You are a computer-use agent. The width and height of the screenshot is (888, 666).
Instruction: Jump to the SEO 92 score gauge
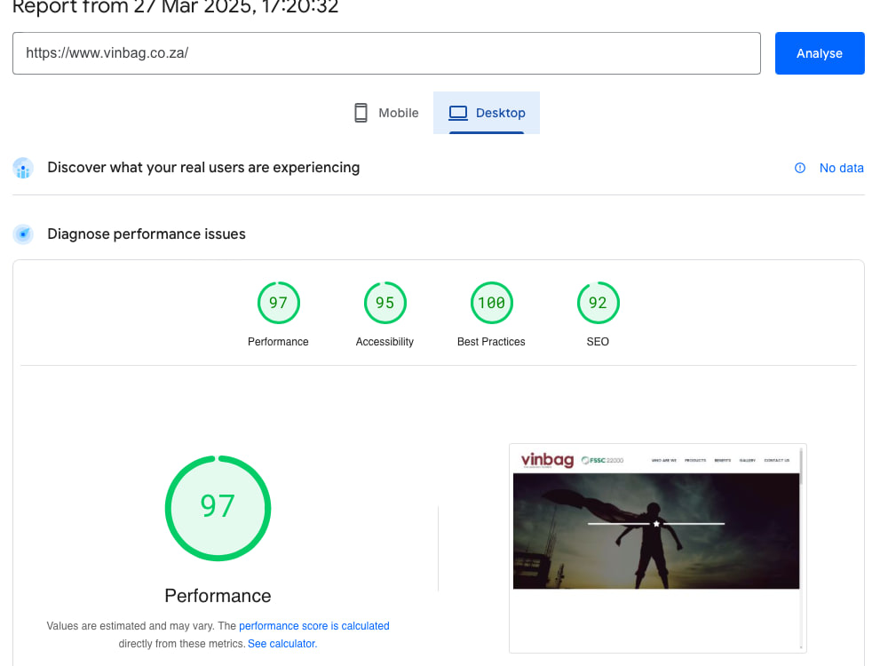[x=598, y=303]
